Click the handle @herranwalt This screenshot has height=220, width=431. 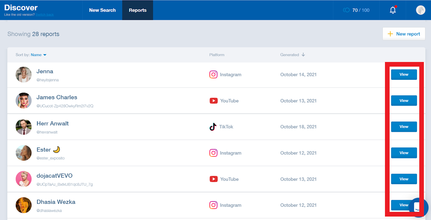coord(47,132)
